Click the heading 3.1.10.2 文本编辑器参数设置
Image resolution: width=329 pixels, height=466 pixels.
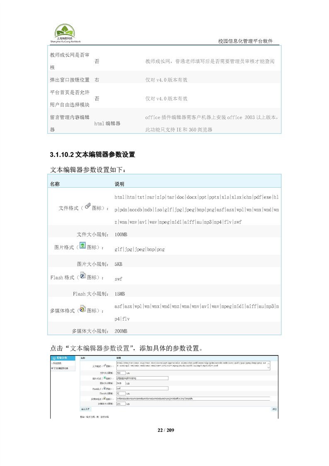93,155
